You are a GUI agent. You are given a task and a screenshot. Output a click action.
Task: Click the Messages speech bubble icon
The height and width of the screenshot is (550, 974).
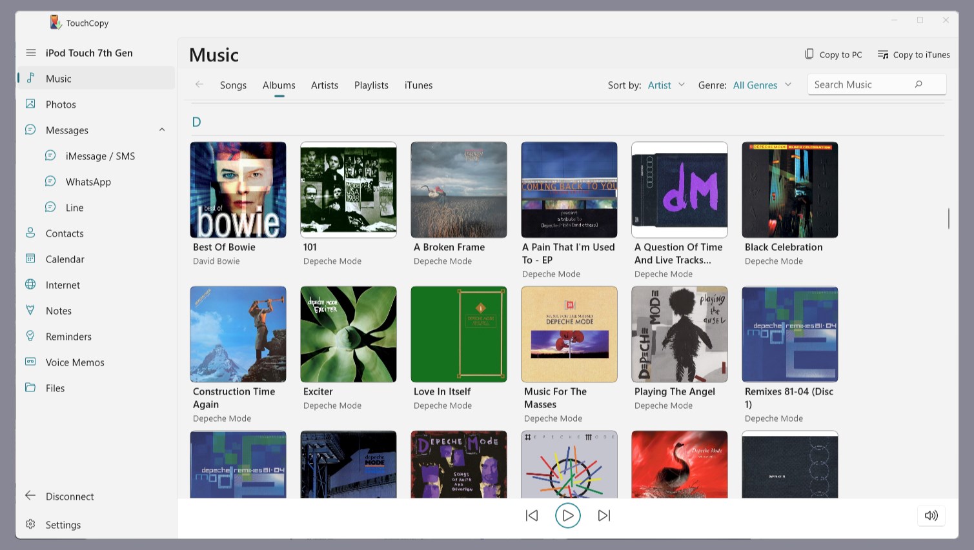point(30,130)
